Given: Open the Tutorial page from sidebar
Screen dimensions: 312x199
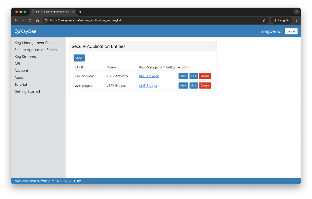Looking at the screenshot, I should coord(21,84).
